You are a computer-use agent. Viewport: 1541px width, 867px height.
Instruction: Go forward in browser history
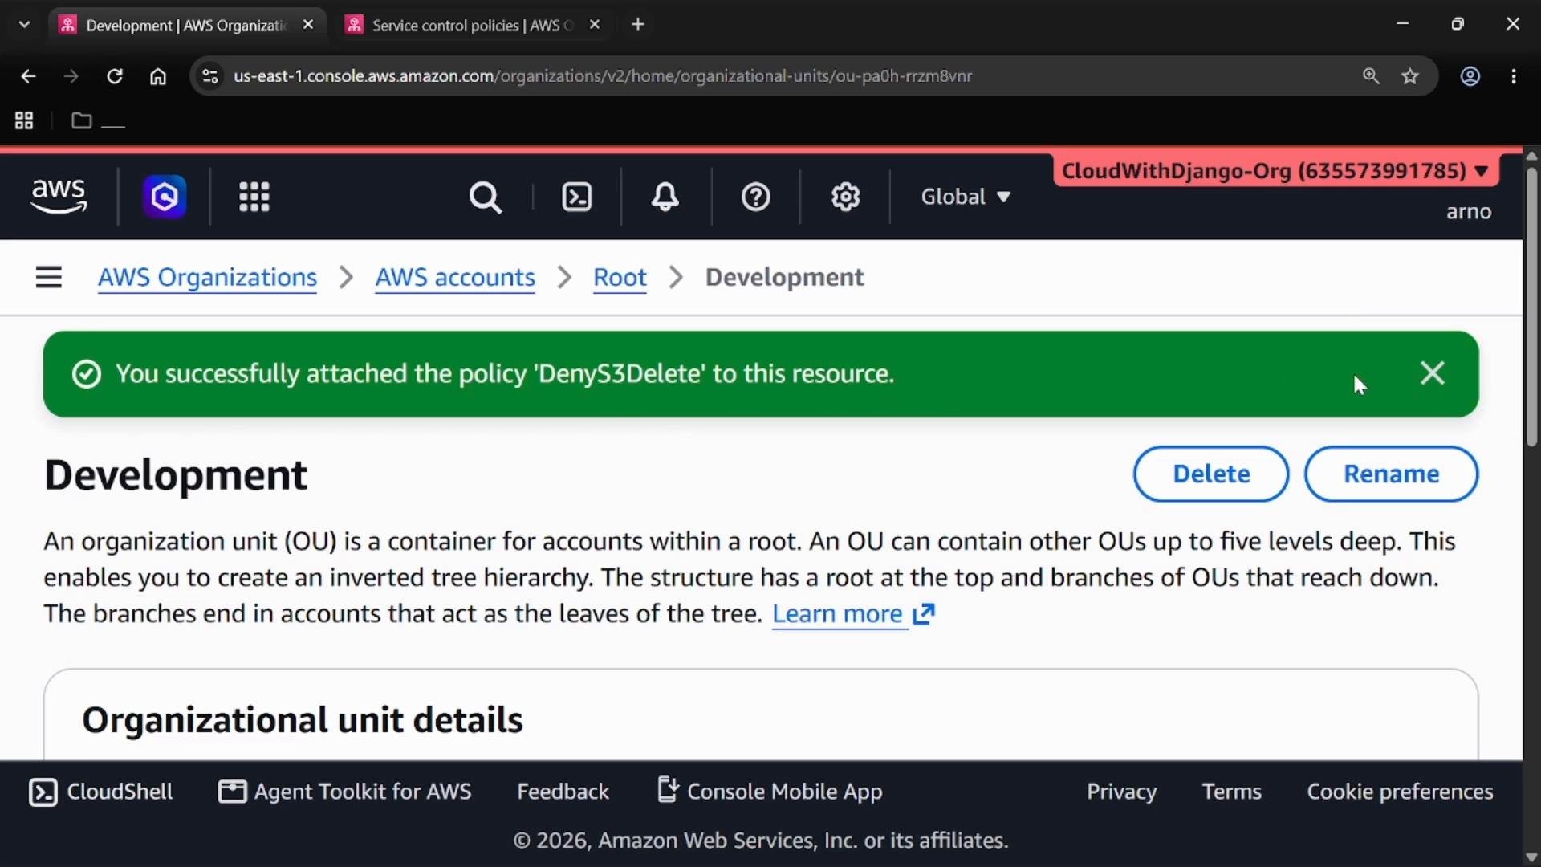(x=71, y=76)
